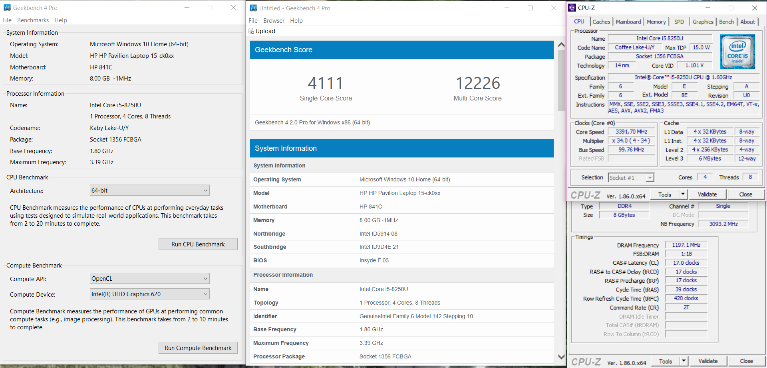The width and height of the screenshot is (767, 368).
Task: Click the Geekbench 4 Pro app icon
Action: [7, 8]
